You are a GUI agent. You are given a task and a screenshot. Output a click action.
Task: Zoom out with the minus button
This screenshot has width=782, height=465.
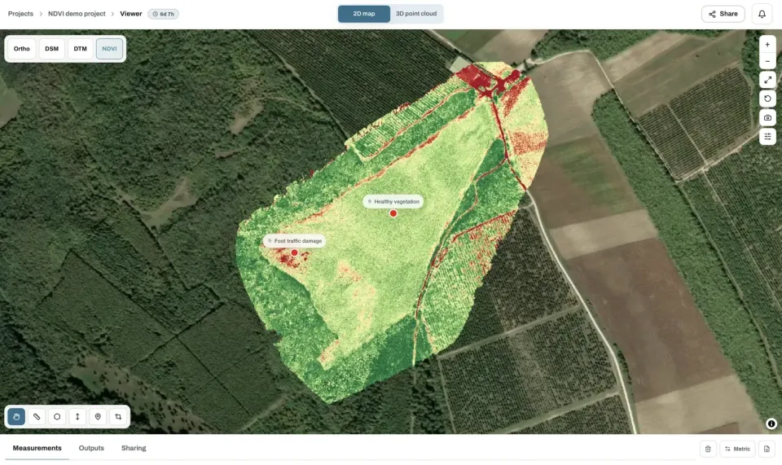[x=767, y=61]
